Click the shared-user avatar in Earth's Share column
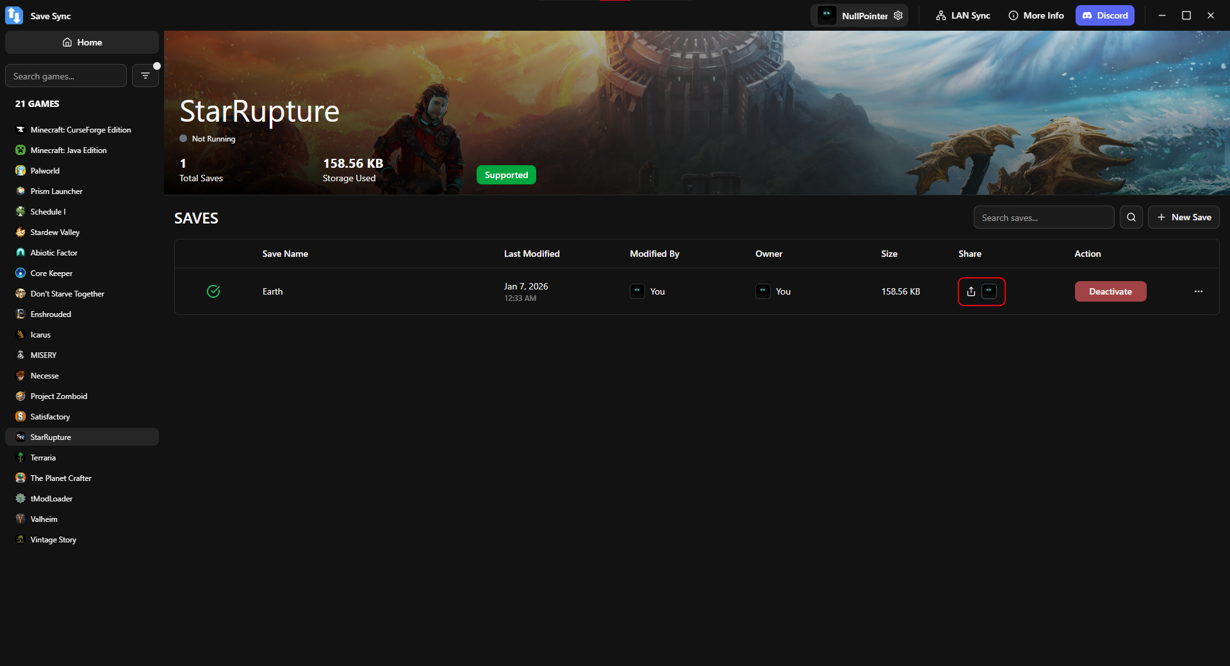The height and width of the screenshot is (666, 1230). click(x=989, y=291)
